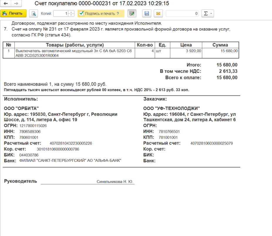Screen dimensions: 272x236
Task: Open print preview with magnifier icon
Action: click(34, 14)
